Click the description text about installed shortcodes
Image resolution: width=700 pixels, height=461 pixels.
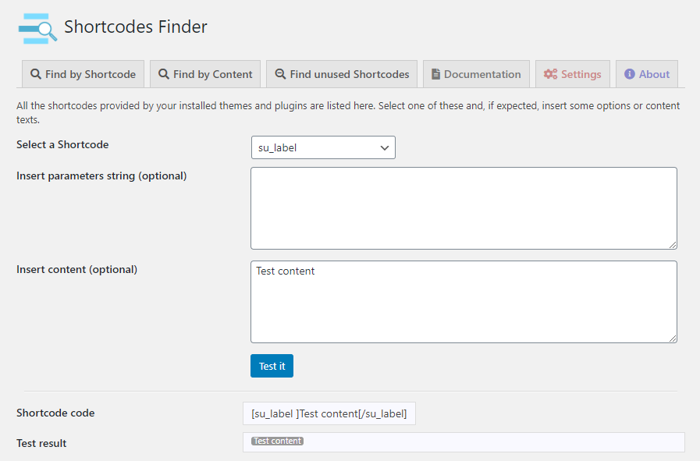coord(348,112)
